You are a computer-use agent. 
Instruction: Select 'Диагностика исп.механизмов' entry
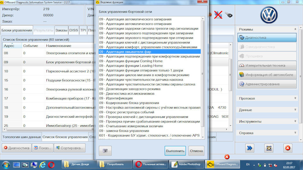click(150, 94)
